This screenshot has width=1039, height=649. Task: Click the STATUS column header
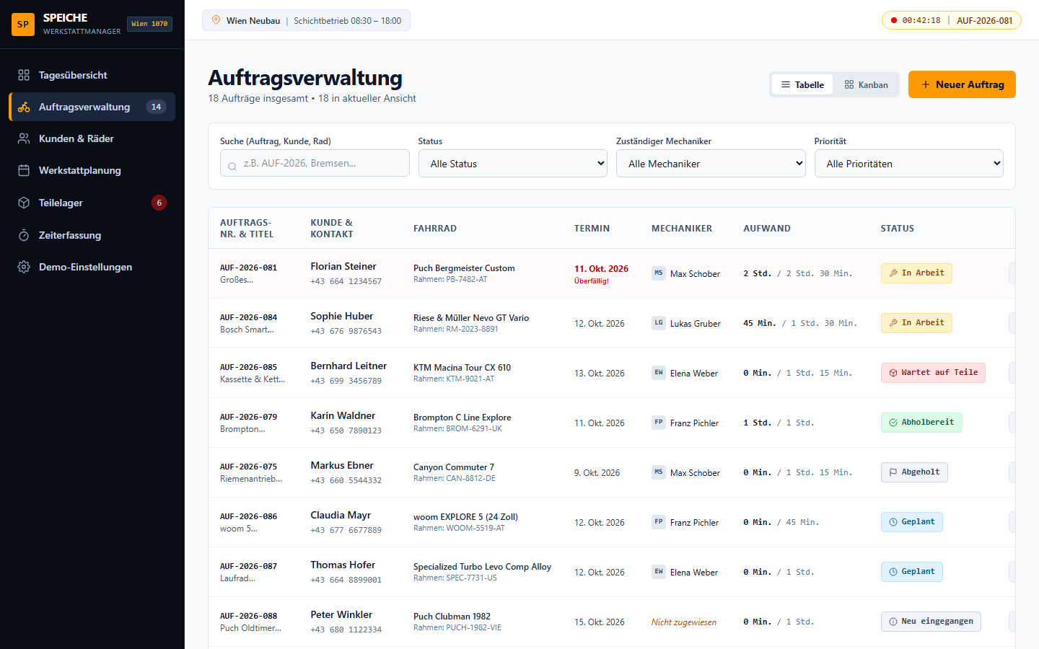(x=897, y=229)
